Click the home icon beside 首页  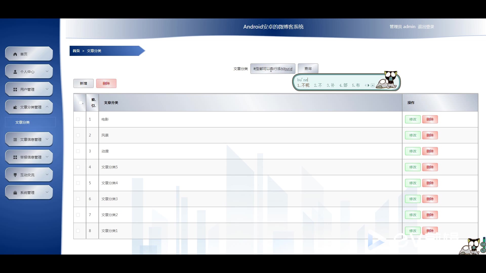(x=15, y=54)
